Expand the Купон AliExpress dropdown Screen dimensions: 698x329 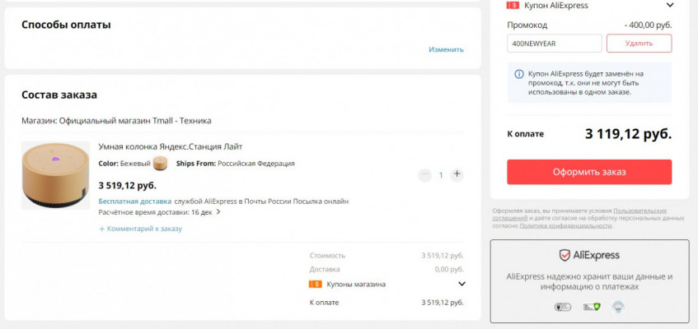669,5
